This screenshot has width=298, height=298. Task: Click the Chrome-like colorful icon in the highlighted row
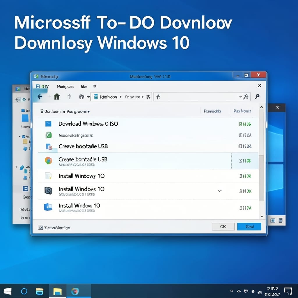(49, 161)
